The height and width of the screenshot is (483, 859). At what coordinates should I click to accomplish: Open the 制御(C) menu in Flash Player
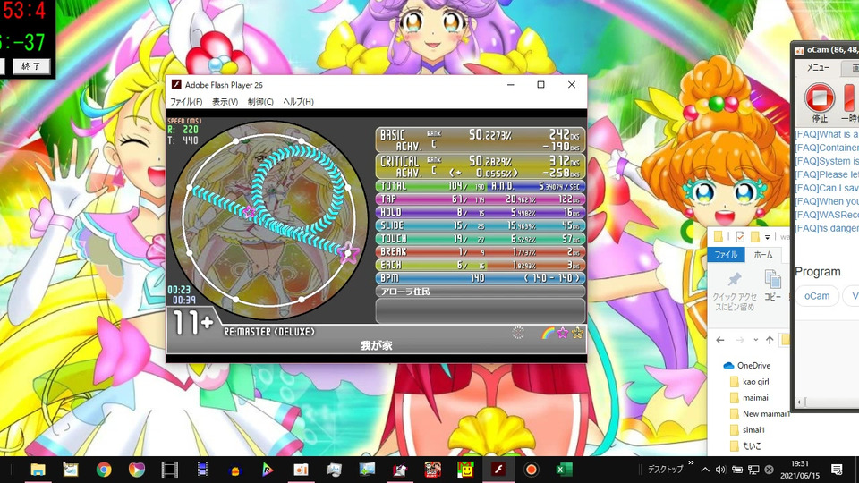260,102
